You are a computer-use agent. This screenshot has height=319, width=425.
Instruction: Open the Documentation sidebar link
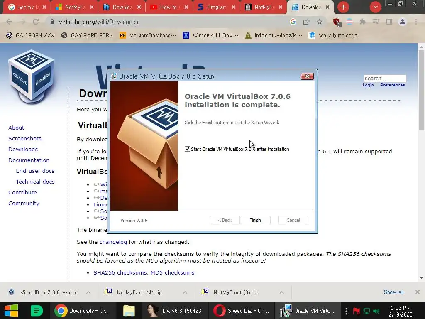click(x=29, y=160)
